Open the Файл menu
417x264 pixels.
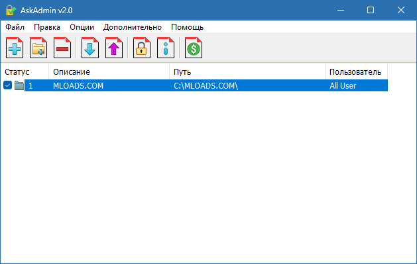(15, 27)
